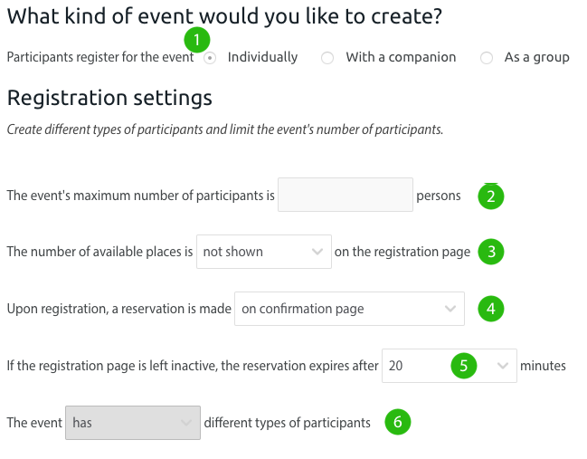Select the With a companion option
This screenshot has width=587, height=459.
click(x=327, y=58)
